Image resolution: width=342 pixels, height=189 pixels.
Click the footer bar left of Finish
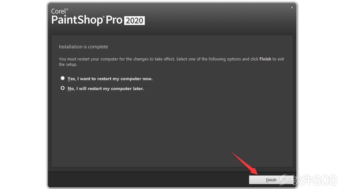click(x=148, y=180)
